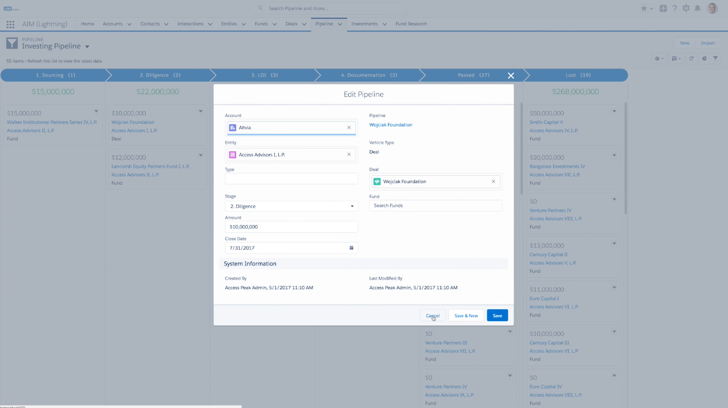Click the Deal handshake icon in the dialog

(x=377, y=181)
